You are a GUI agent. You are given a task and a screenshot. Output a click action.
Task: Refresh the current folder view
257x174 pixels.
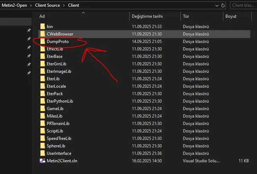(x=223, y=5)
